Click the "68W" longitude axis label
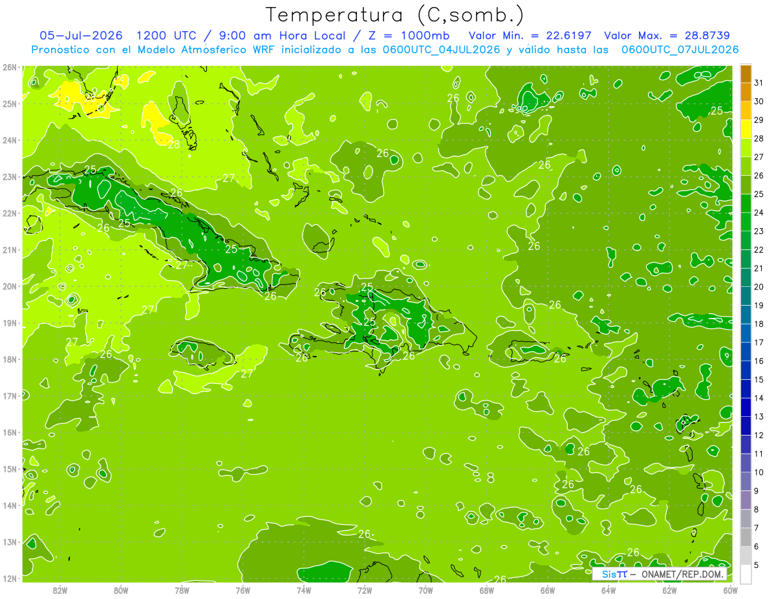This screenshot has height=599, width=776. click(x=487, y=590)
